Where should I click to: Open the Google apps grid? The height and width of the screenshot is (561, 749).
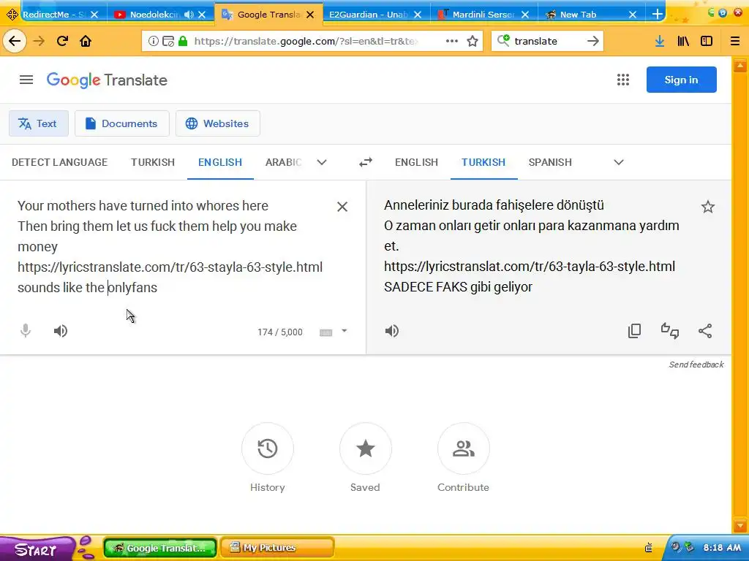[x=623, y=80]
